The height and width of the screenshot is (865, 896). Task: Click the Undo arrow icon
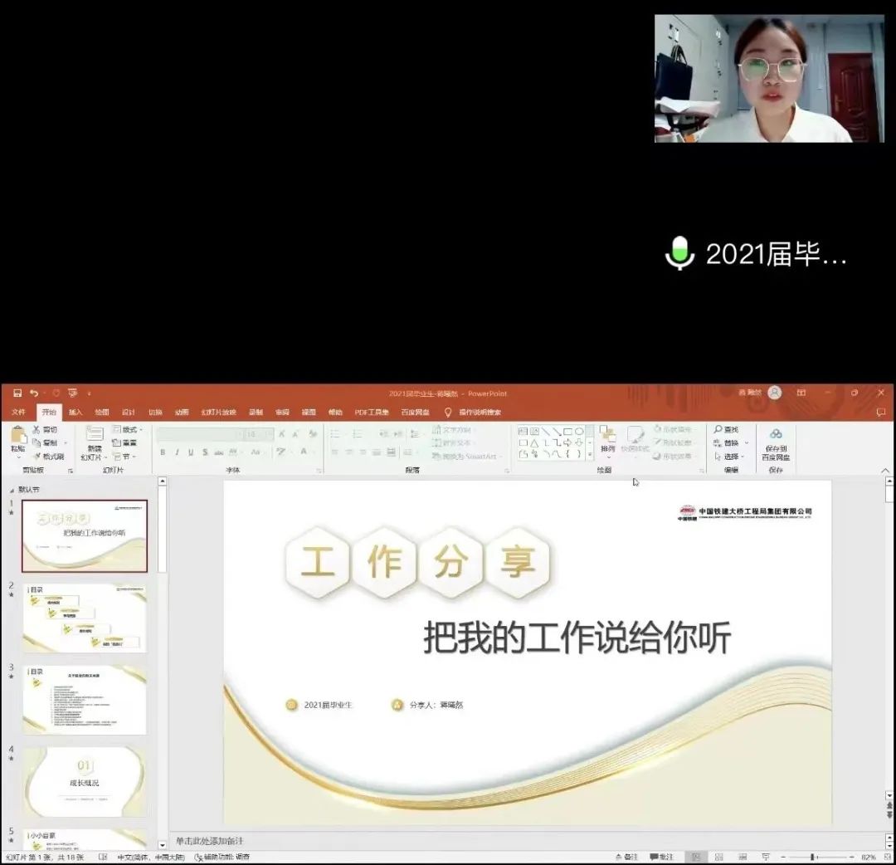33,393
